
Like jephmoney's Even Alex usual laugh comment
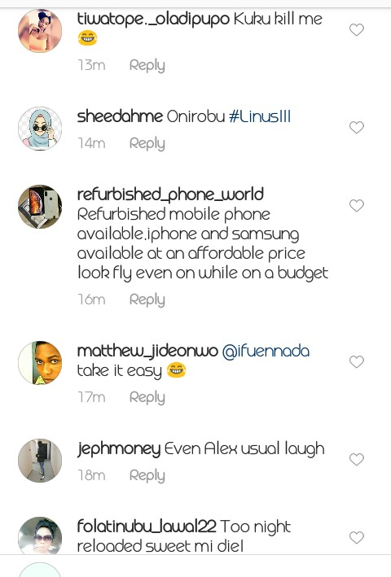pyautogui.click(x=357, y=459)
